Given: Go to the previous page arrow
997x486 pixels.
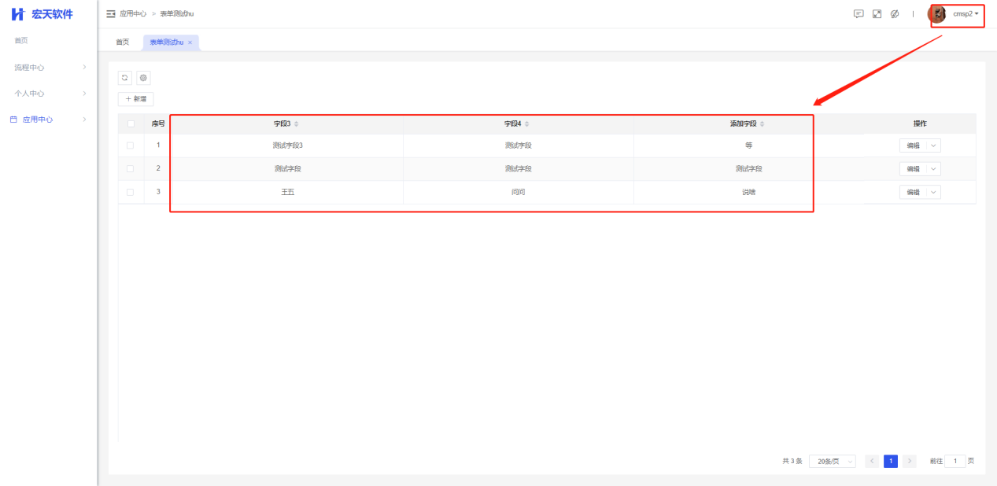Looking at the screenshot, I should click(871, 461).
